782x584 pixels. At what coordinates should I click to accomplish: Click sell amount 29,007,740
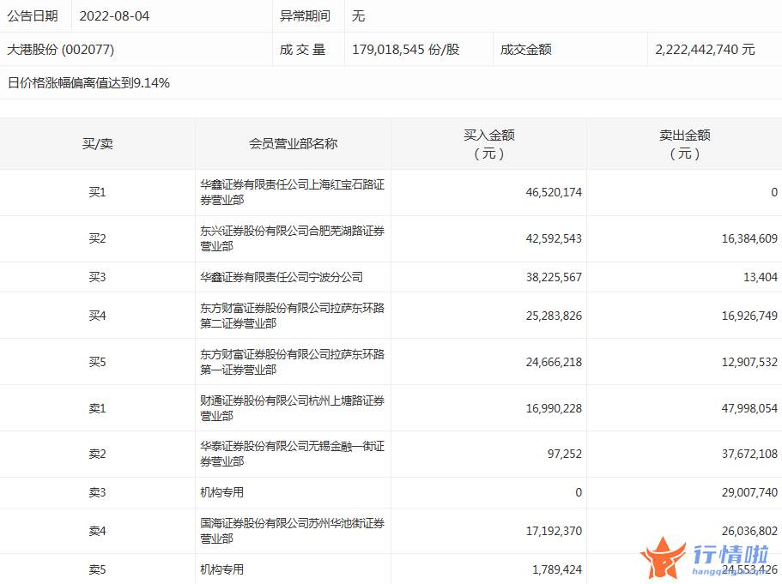point(749,492)
